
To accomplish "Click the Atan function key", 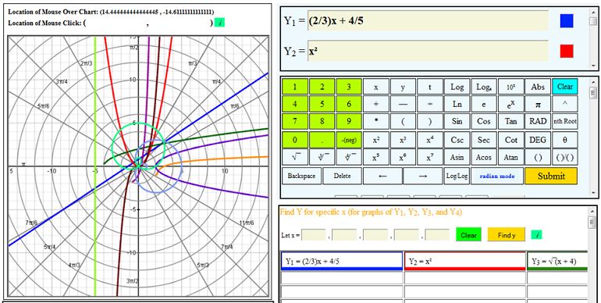I will coord(511,157).
